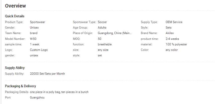Click the W-50 model number
This screenshot has width=218, height=104.
pos(33,39)
